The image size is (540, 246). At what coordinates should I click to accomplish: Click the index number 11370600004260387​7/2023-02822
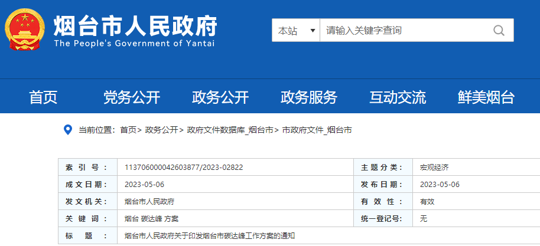[x=184, y=168]
